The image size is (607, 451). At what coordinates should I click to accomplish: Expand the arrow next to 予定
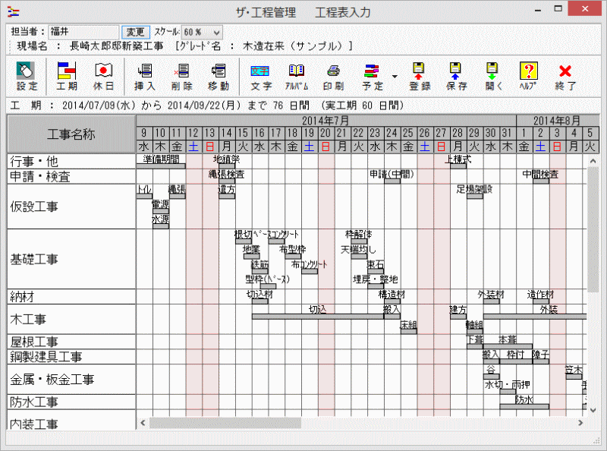coord(395,77)
